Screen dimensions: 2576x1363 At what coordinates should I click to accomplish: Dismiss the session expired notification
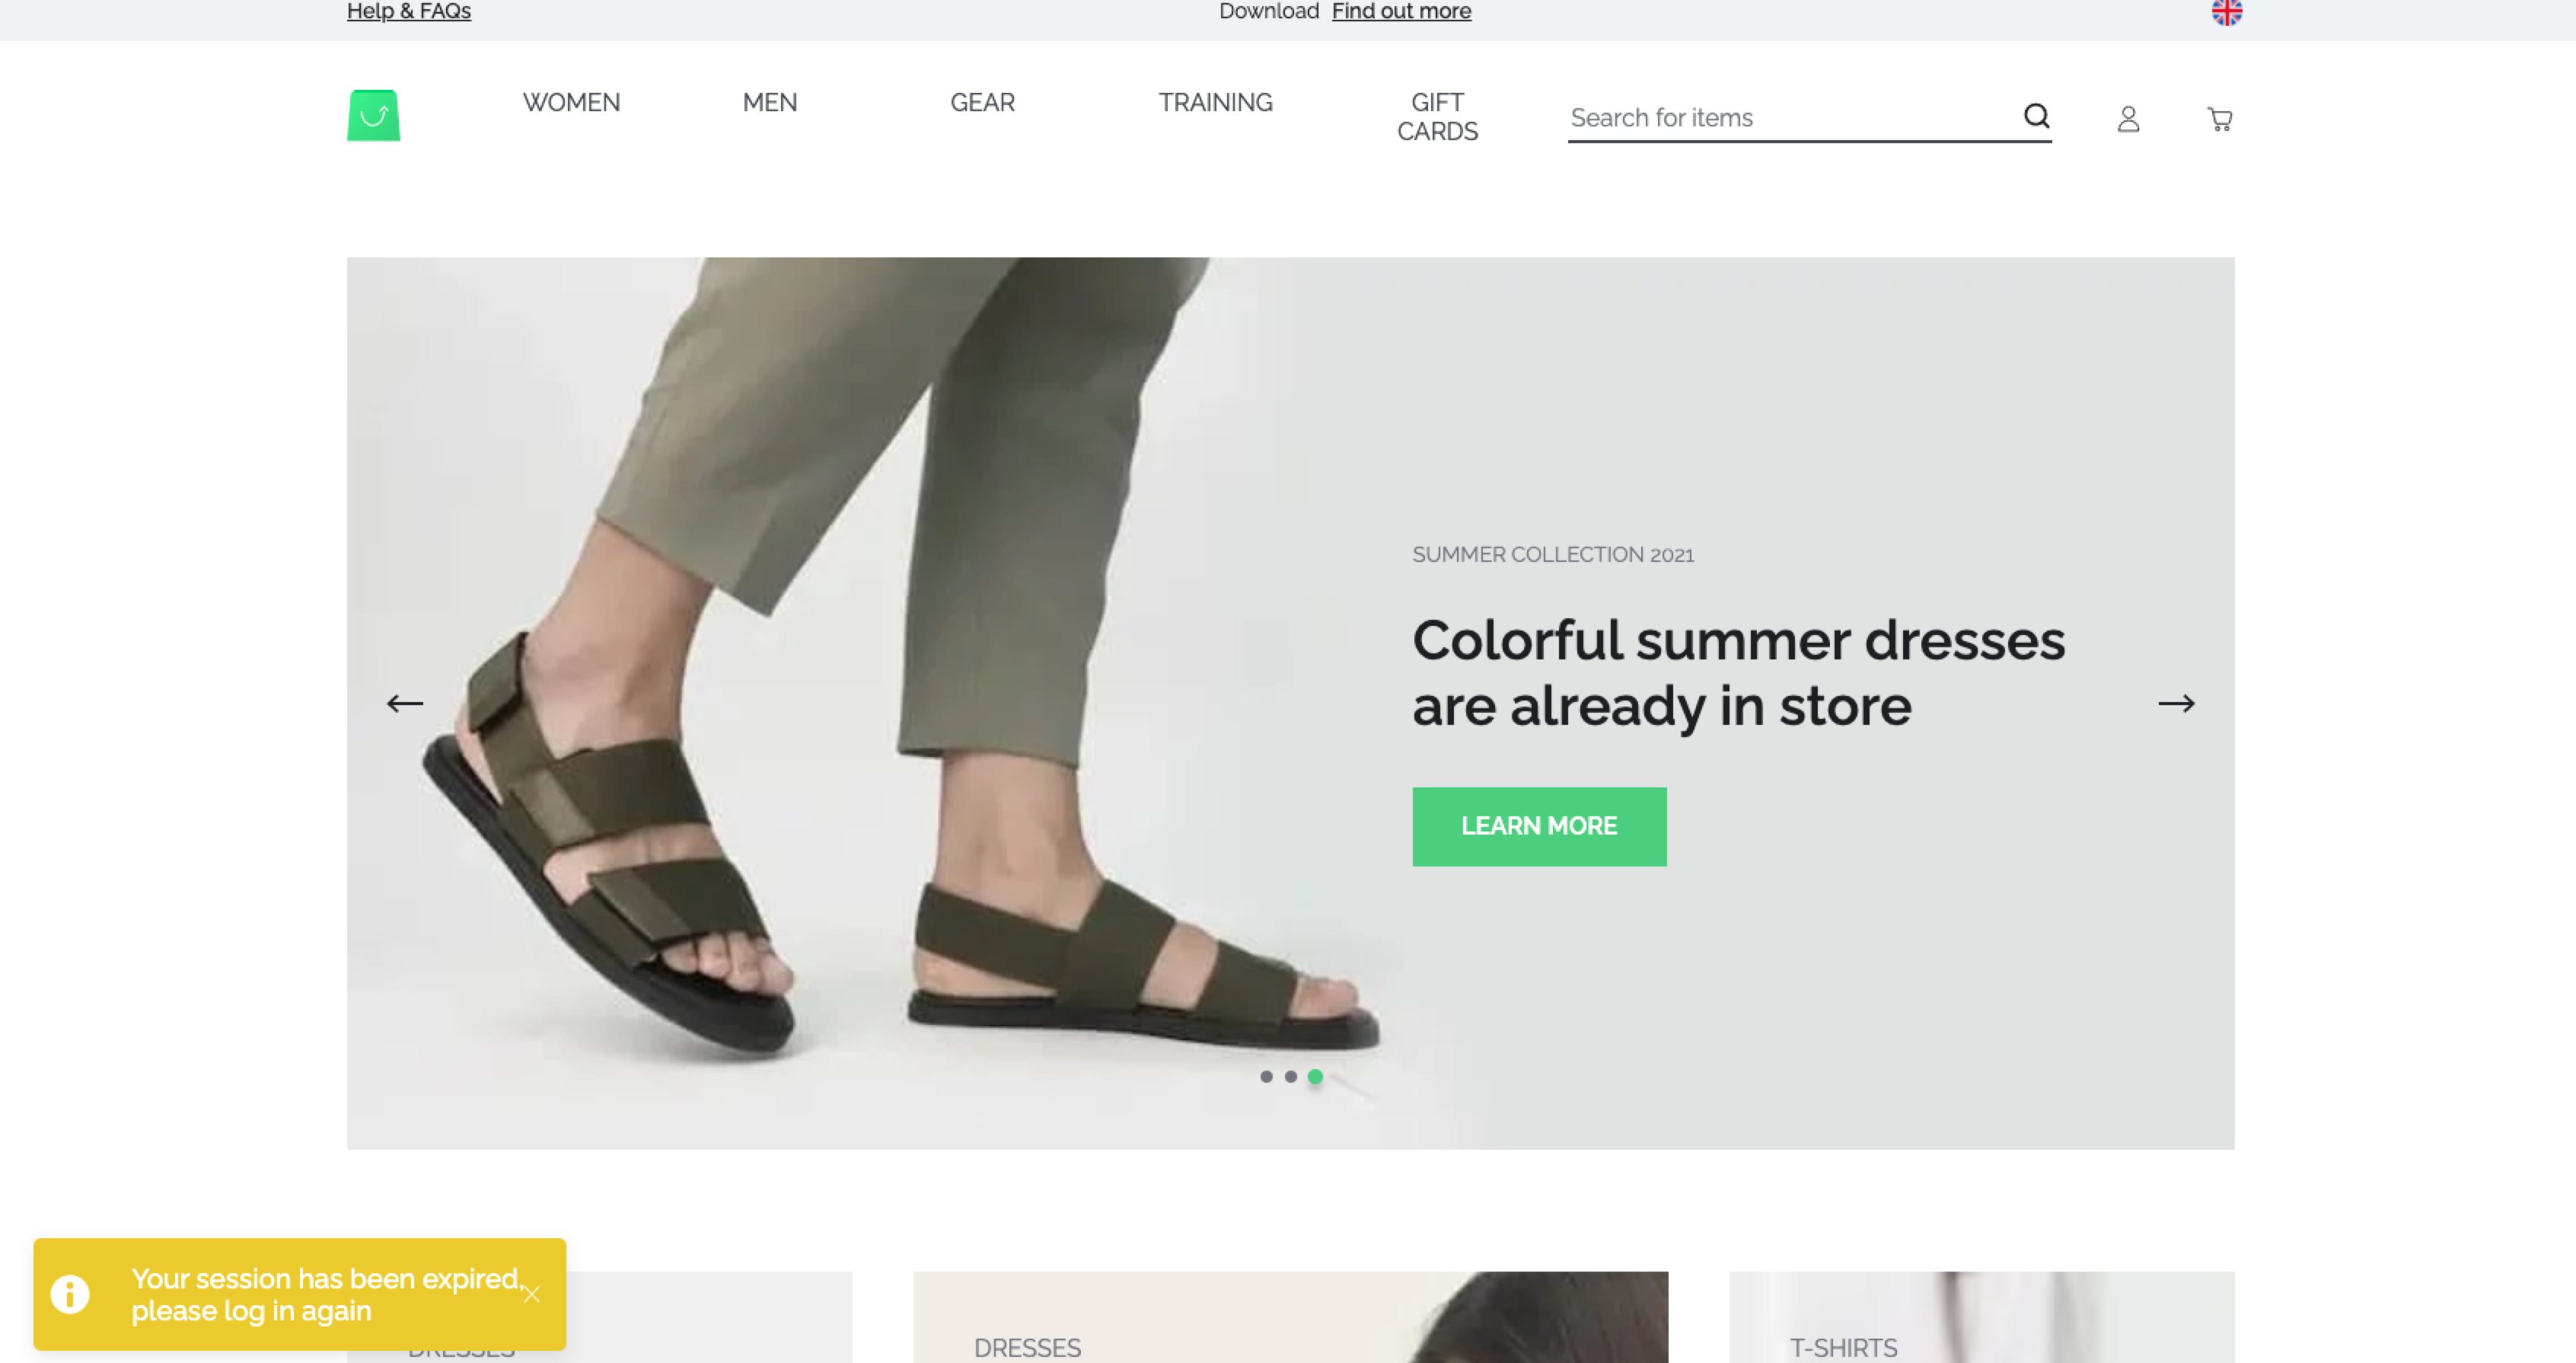click(532, 1294)
